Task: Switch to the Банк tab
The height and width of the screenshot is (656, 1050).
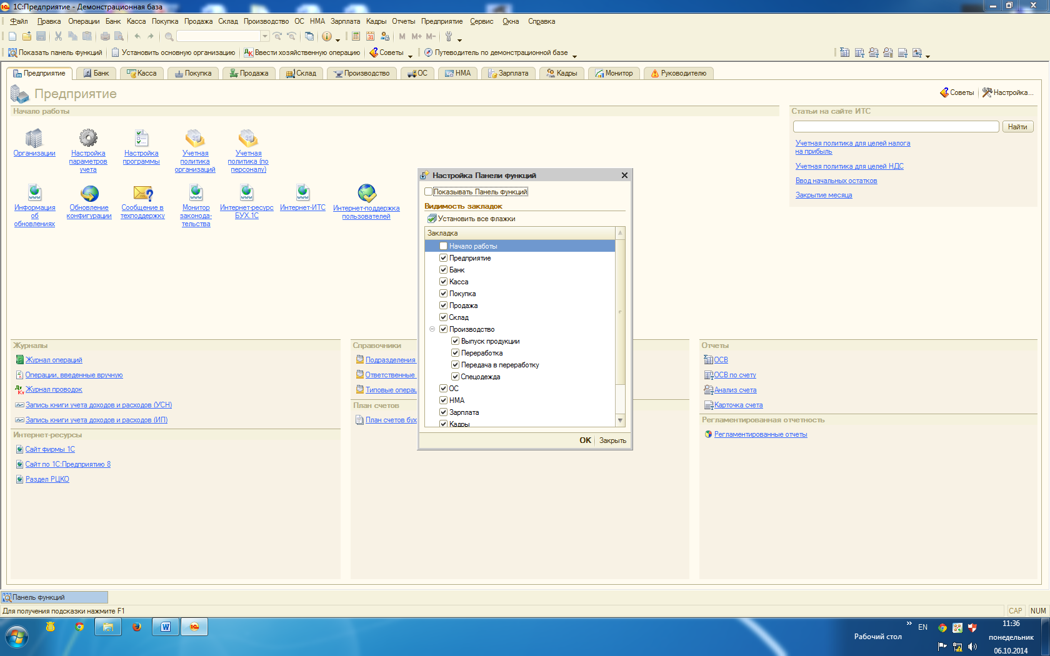Action: pos(96,73)
